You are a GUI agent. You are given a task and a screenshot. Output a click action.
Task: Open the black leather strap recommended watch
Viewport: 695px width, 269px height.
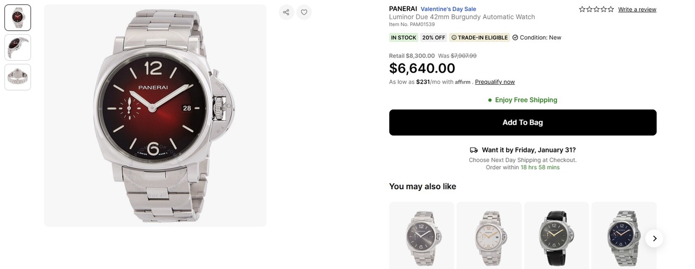point(556,238)
